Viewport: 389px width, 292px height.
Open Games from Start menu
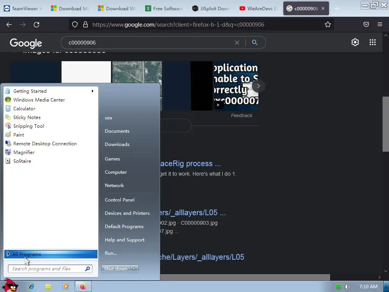point(112,159)
